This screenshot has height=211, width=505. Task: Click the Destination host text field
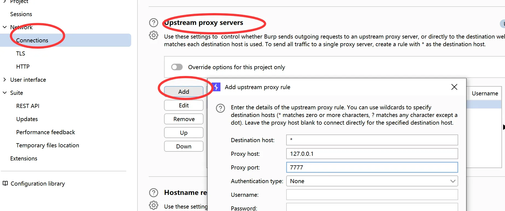tap(372, 140)
